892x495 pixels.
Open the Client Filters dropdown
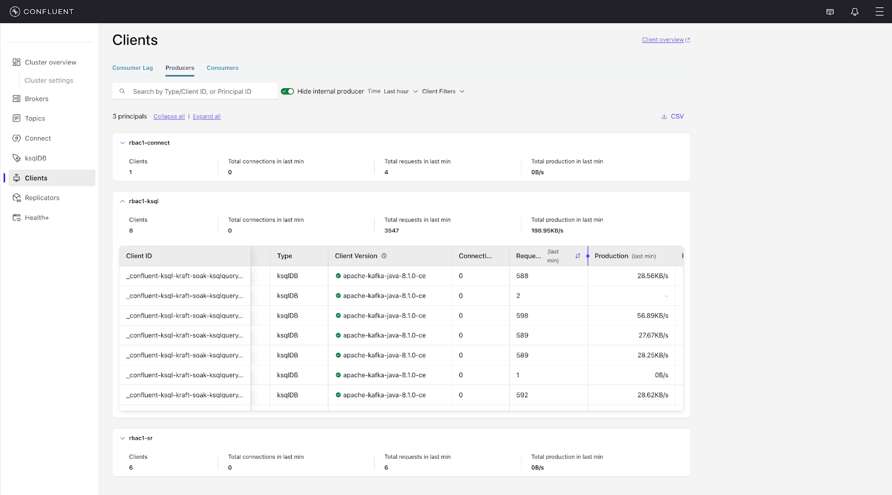[x=443, y=92]
